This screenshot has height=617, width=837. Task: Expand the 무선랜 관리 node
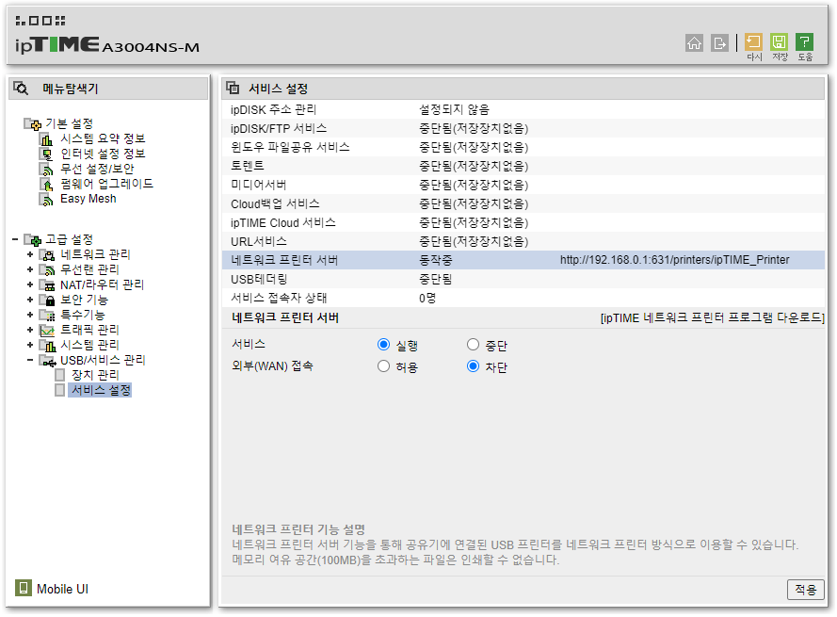30,269
